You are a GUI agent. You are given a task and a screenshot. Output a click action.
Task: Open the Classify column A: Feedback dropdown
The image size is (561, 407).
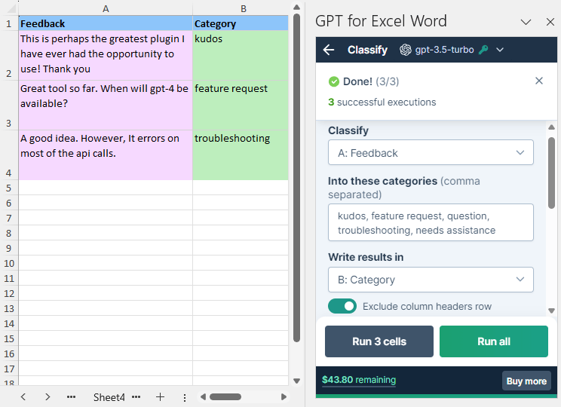[431, 153]
